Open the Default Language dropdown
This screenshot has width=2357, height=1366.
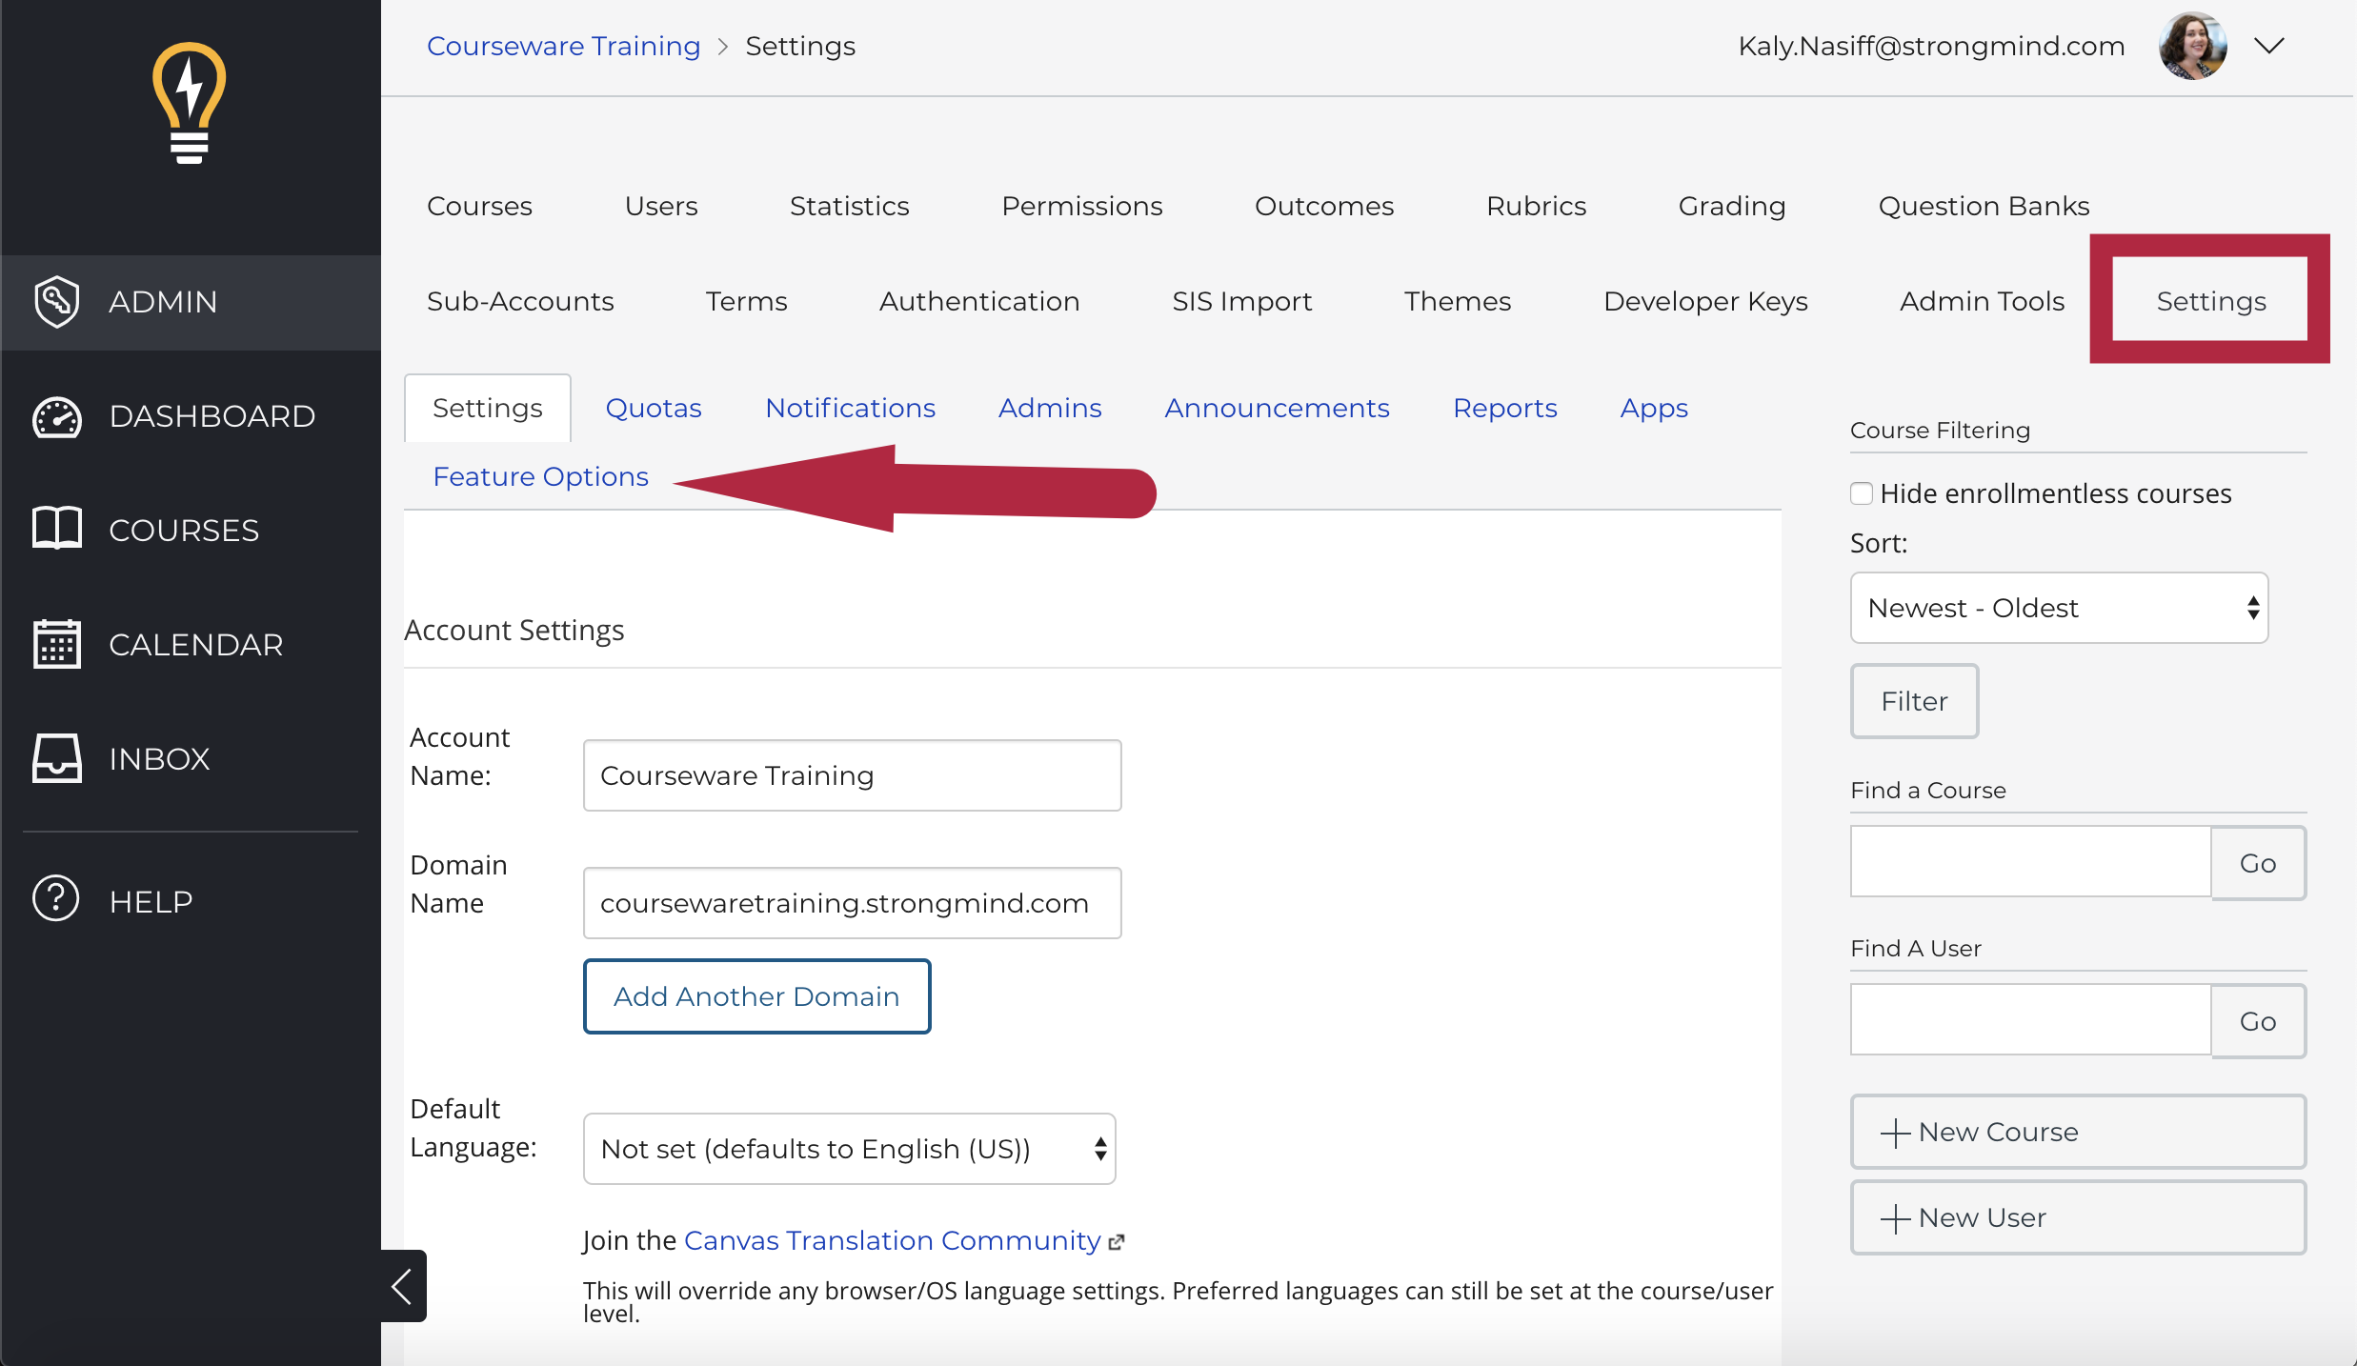tap(849, 1149)
